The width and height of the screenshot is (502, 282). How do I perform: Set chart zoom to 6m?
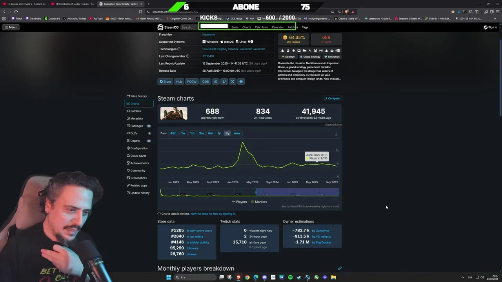(x=211, y=133)
